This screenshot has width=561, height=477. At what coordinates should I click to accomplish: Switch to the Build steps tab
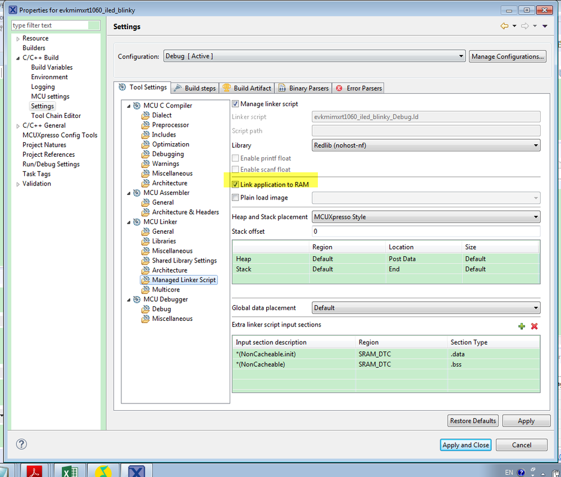[x=195, y=88]
